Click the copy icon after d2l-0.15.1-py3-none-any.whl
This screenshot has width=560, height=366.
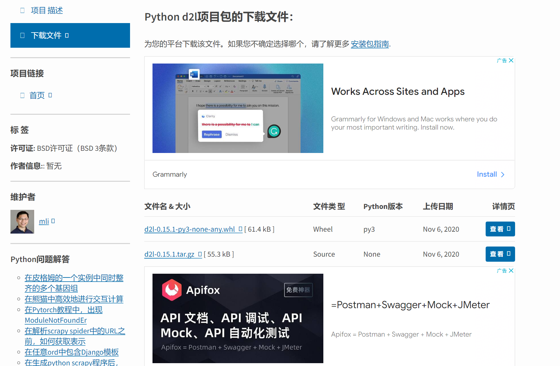[240, 229]
